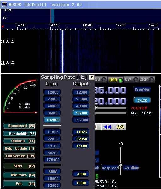Click the AGC Thresh. slider track
Image resolution: width=161 pixels, height=189 pixels.
111,113
